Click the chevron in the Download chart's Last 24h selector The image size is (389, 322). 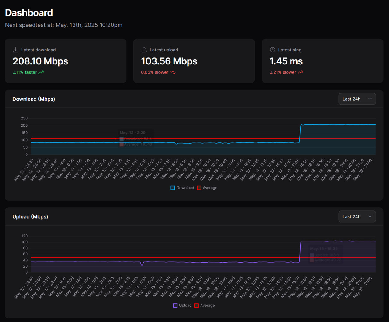coord(370,99)
